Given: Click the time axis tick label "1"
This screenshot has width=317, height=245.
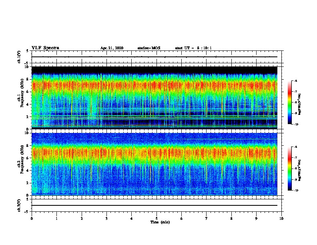Looking at the screenshot, I should click(56, 219).
